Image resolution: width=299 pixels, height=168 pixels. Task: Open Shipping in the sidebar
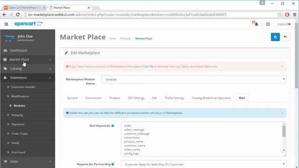[x=17, y=115]
